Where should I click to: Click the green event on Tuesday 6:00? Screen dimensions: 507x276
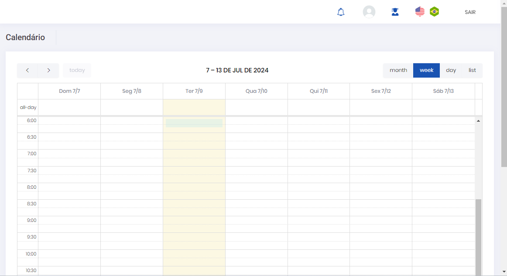point(194,123)
